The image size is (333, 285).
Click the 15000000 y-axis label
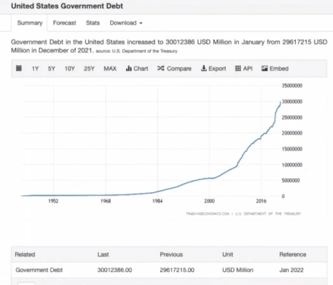[292, 149]
